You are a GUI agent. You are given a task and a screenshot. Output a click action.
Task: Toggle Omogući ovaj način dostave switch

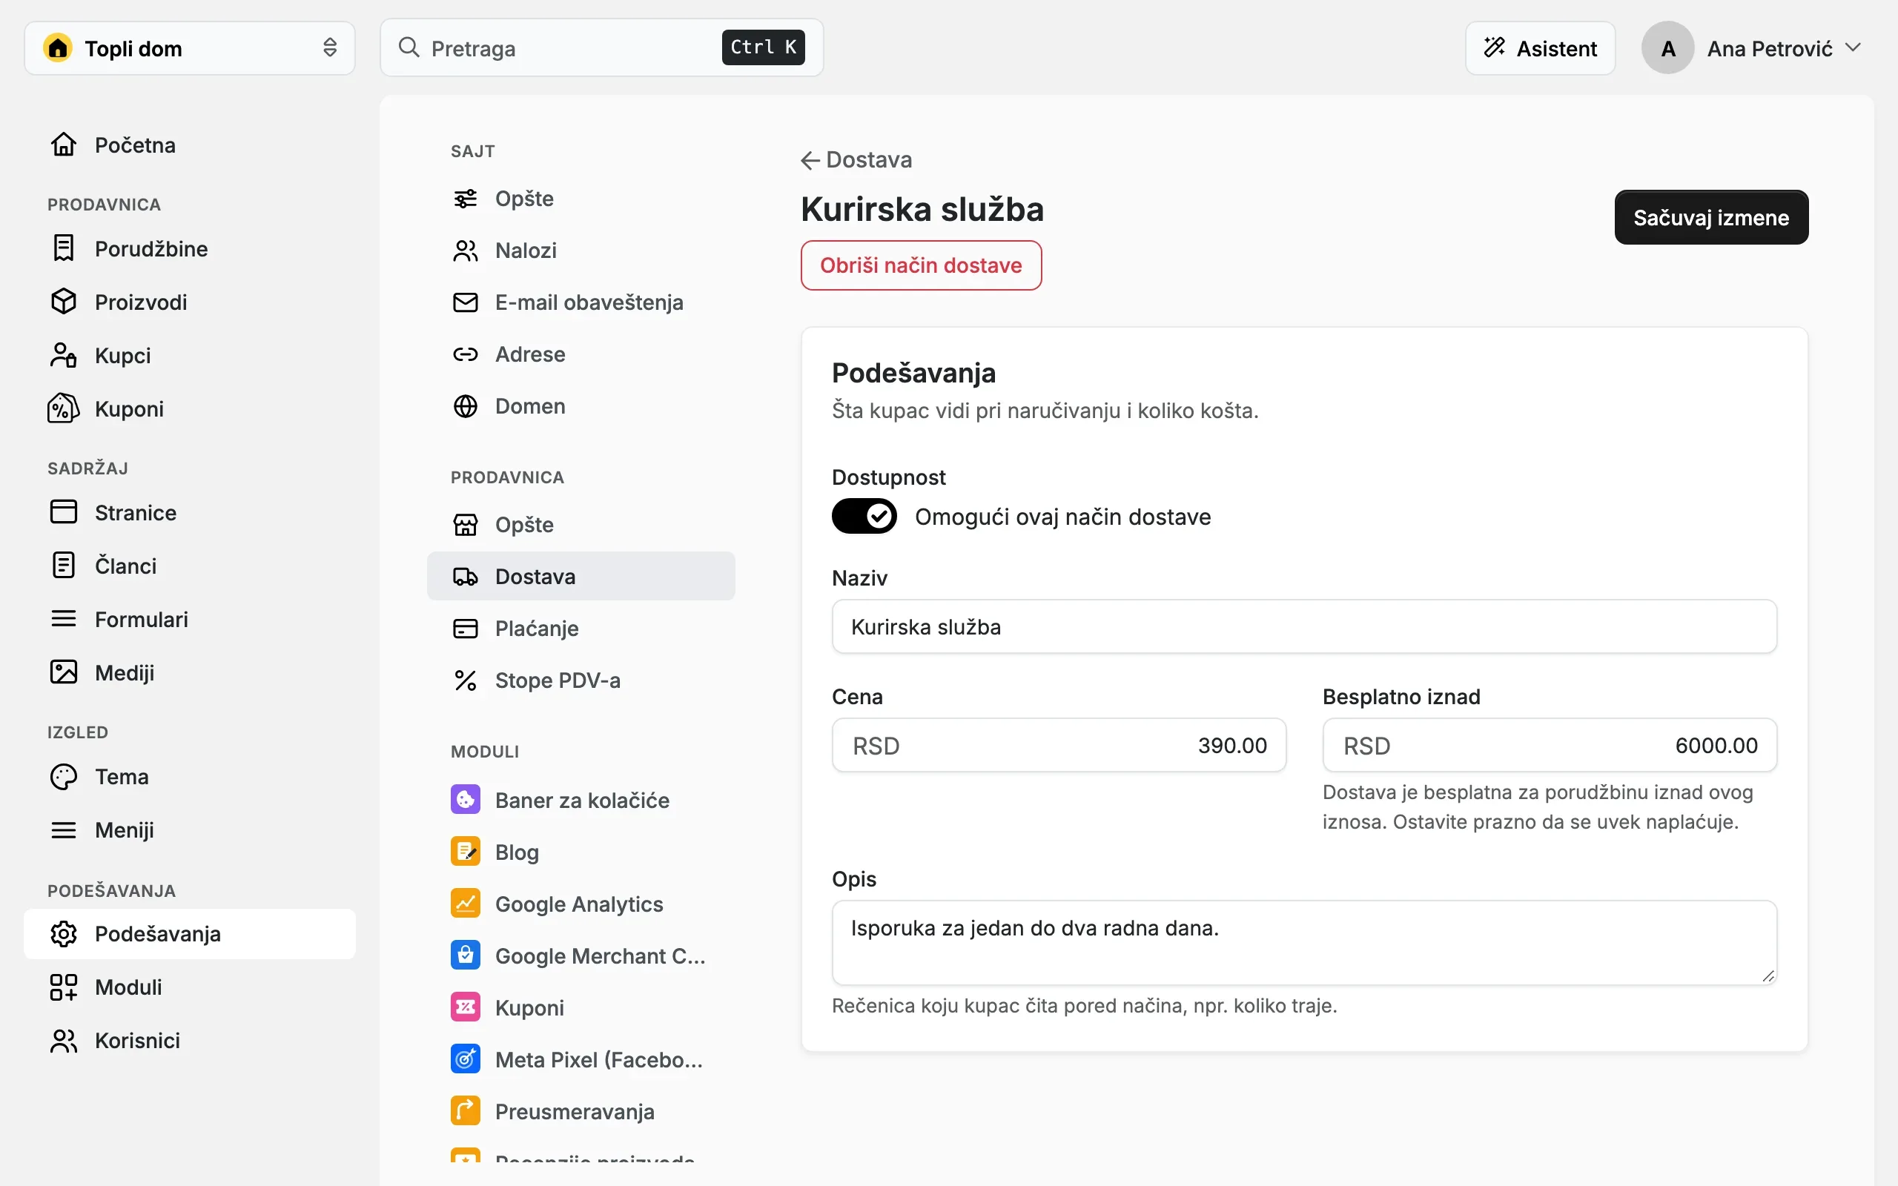[864, 516]
